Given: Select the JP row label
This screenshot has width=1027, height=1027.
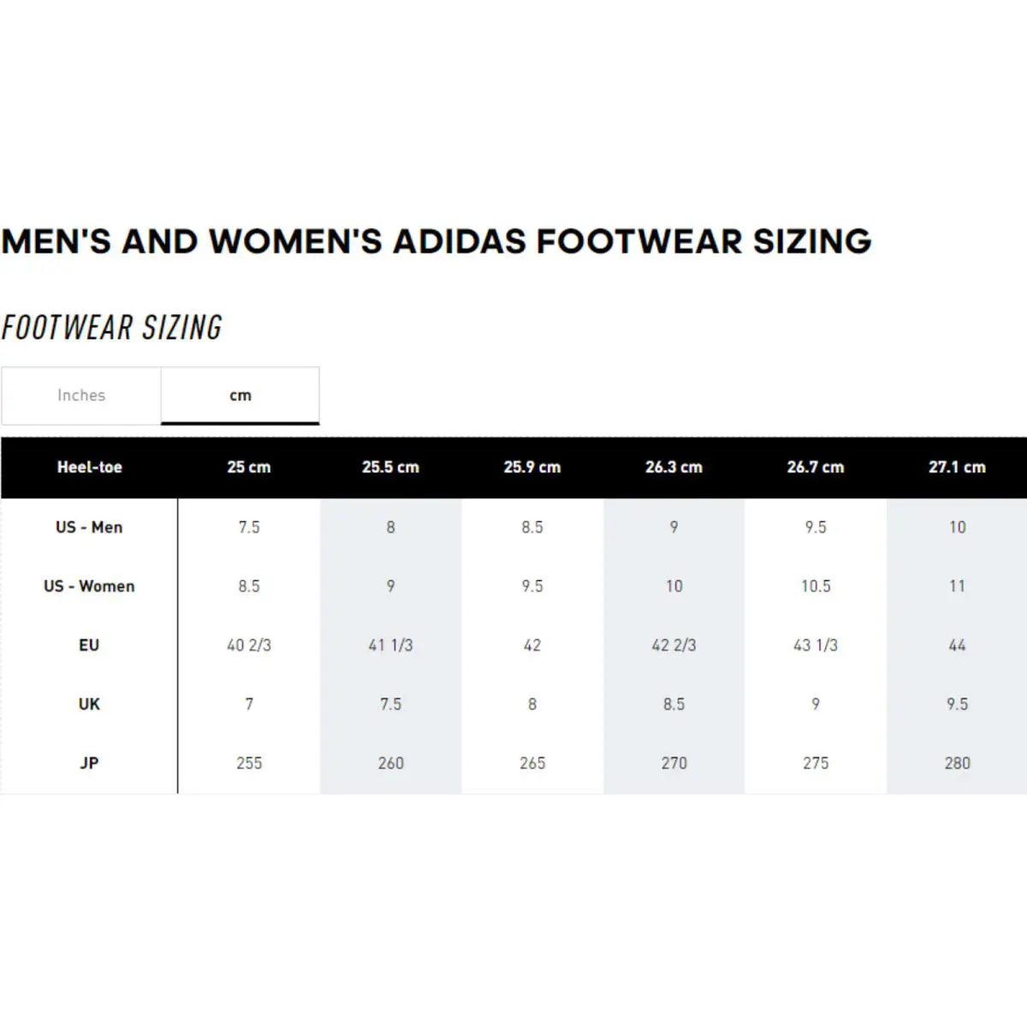Looking at the screenshot, I should (x=89, y=763).
